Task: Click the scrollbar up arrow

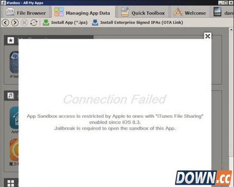Action: pyautogui.click(x=231, y=29)
